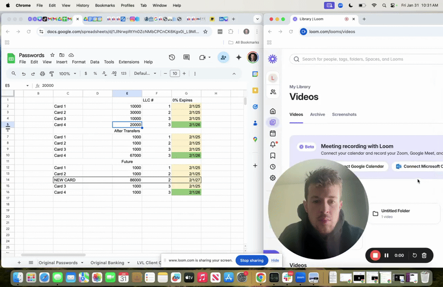Open the Insert menu in Sheets
The width and height of the screenshot is (443, 287).
[x=61, y=62]
